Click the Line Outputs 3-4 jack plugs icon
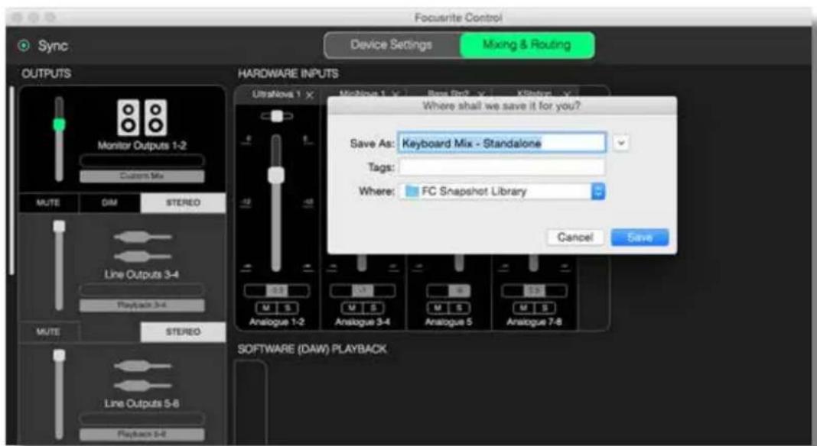Image resolution: width=817 pixels, height=446 pixels. pyautogui.click(x=142, y=247)
